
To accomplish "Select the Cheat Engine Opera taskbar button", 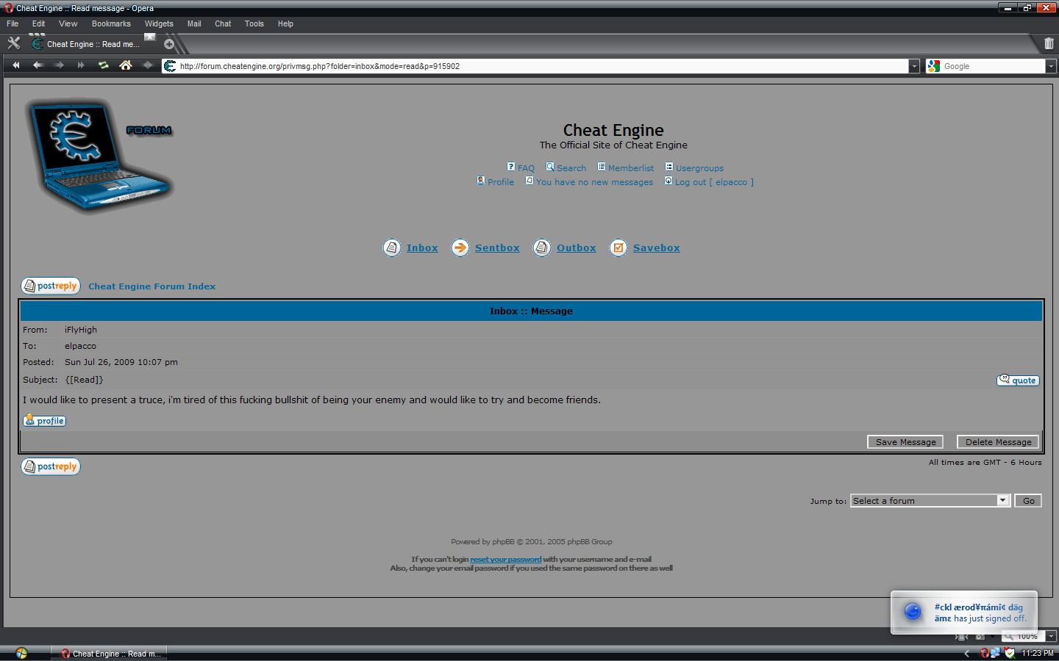I will tap(110, 654).
